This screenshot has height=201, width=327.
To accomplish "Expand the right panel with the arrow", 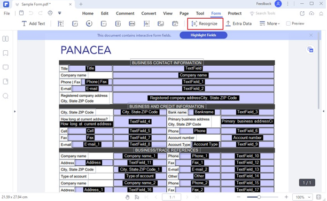I will pyautogui.click(x=323, y=111).
